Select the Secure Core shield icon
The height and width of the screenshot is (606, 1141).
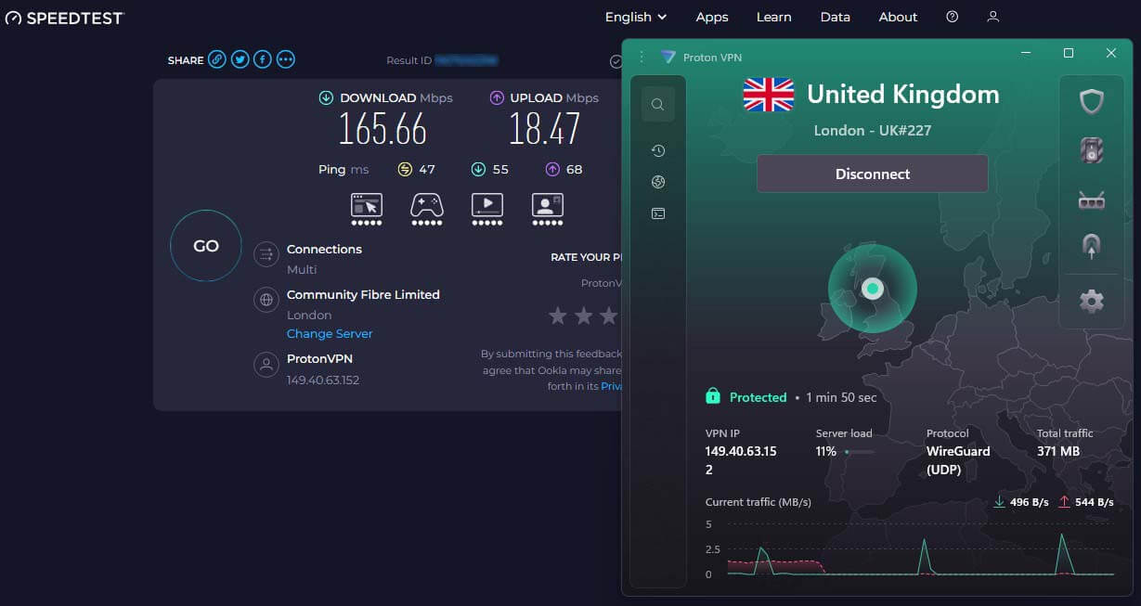click(1091, 103)
